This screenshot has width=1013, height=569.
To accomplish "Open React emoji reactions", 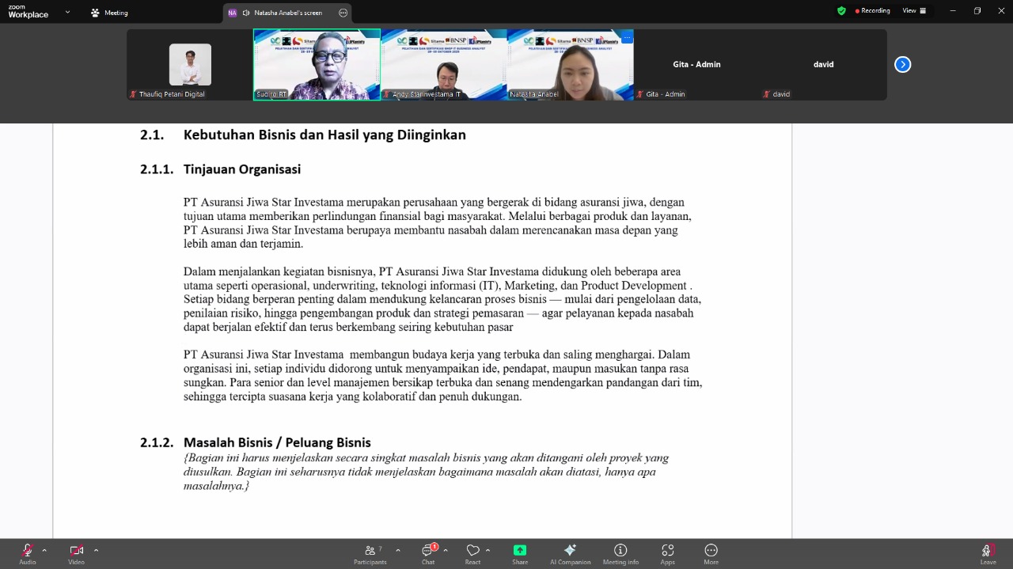I will (x=472, y=552).
